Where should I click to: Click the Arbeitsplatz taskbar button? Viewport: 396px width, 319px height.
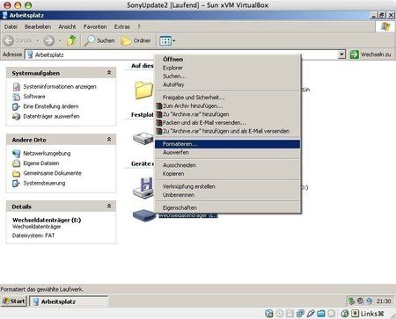point(69,301)
